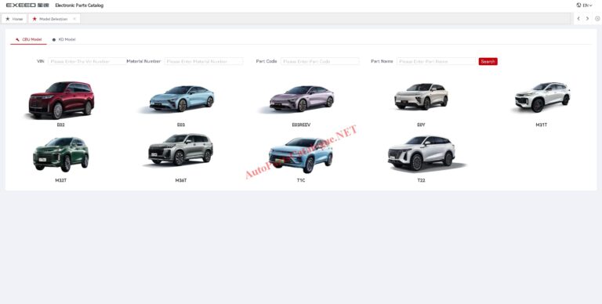The width and height of the screenshot is (602, 304).
Task: Select the Model Selection tab
Action: pos(53,19)
